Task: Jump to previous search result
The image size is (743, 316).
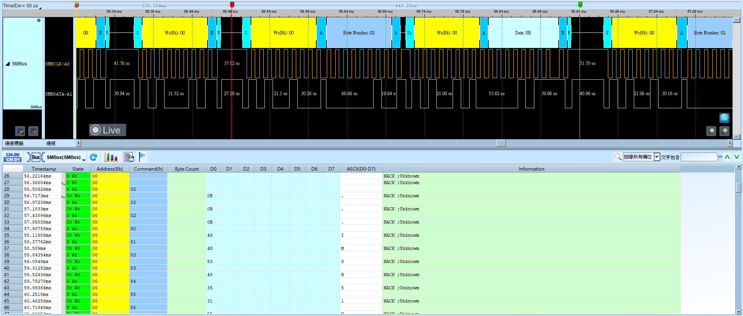Action: [x=727, y=157]
